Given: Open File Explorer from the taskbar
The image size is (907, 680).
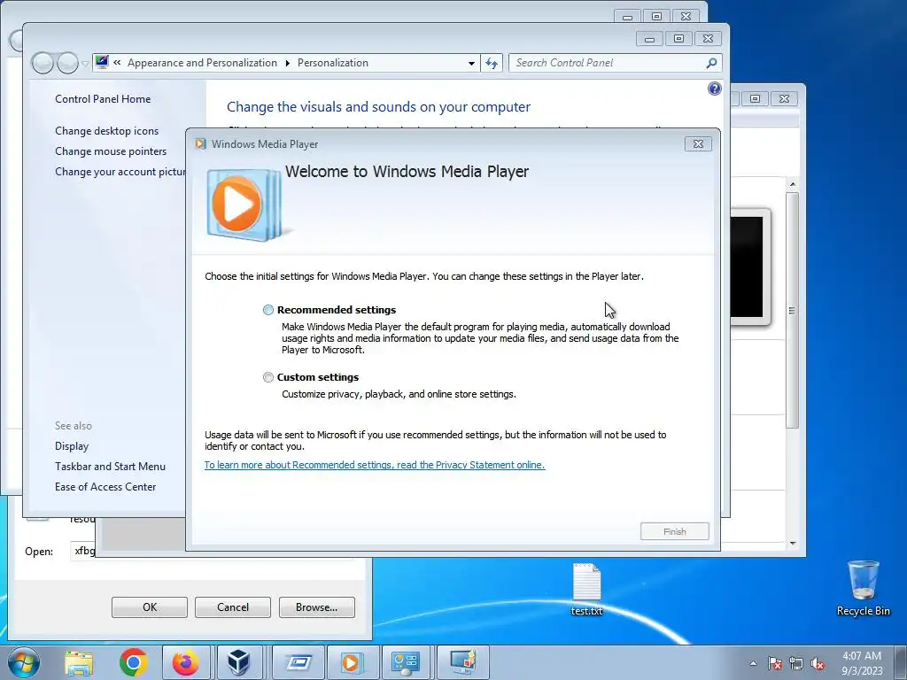Looking at the screenshot, I should 79,662.
